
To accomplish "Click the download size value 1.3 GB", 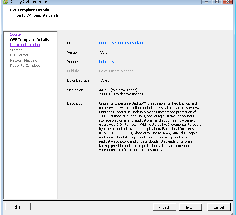I will 104,80.
